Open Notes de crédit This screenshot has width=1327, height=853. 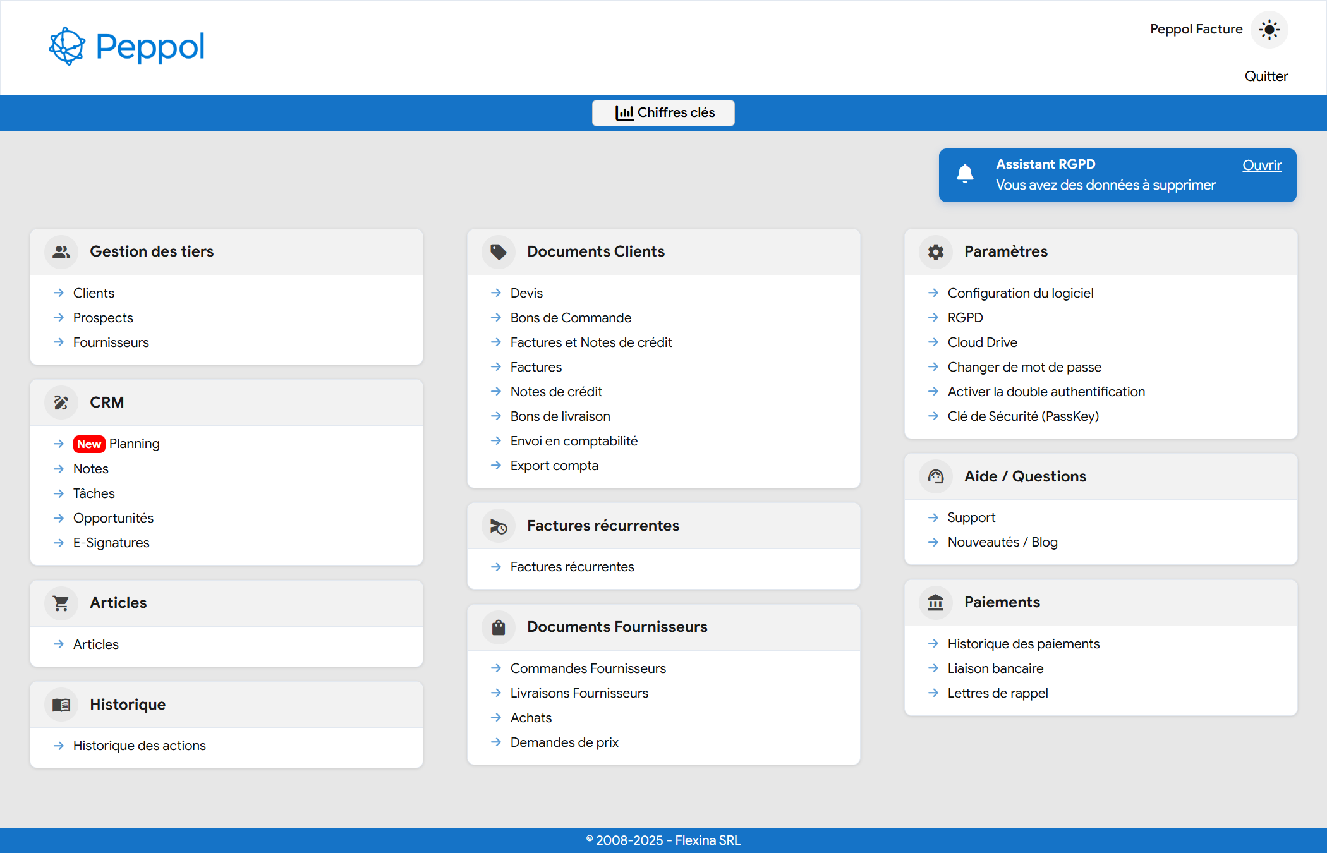557,392
